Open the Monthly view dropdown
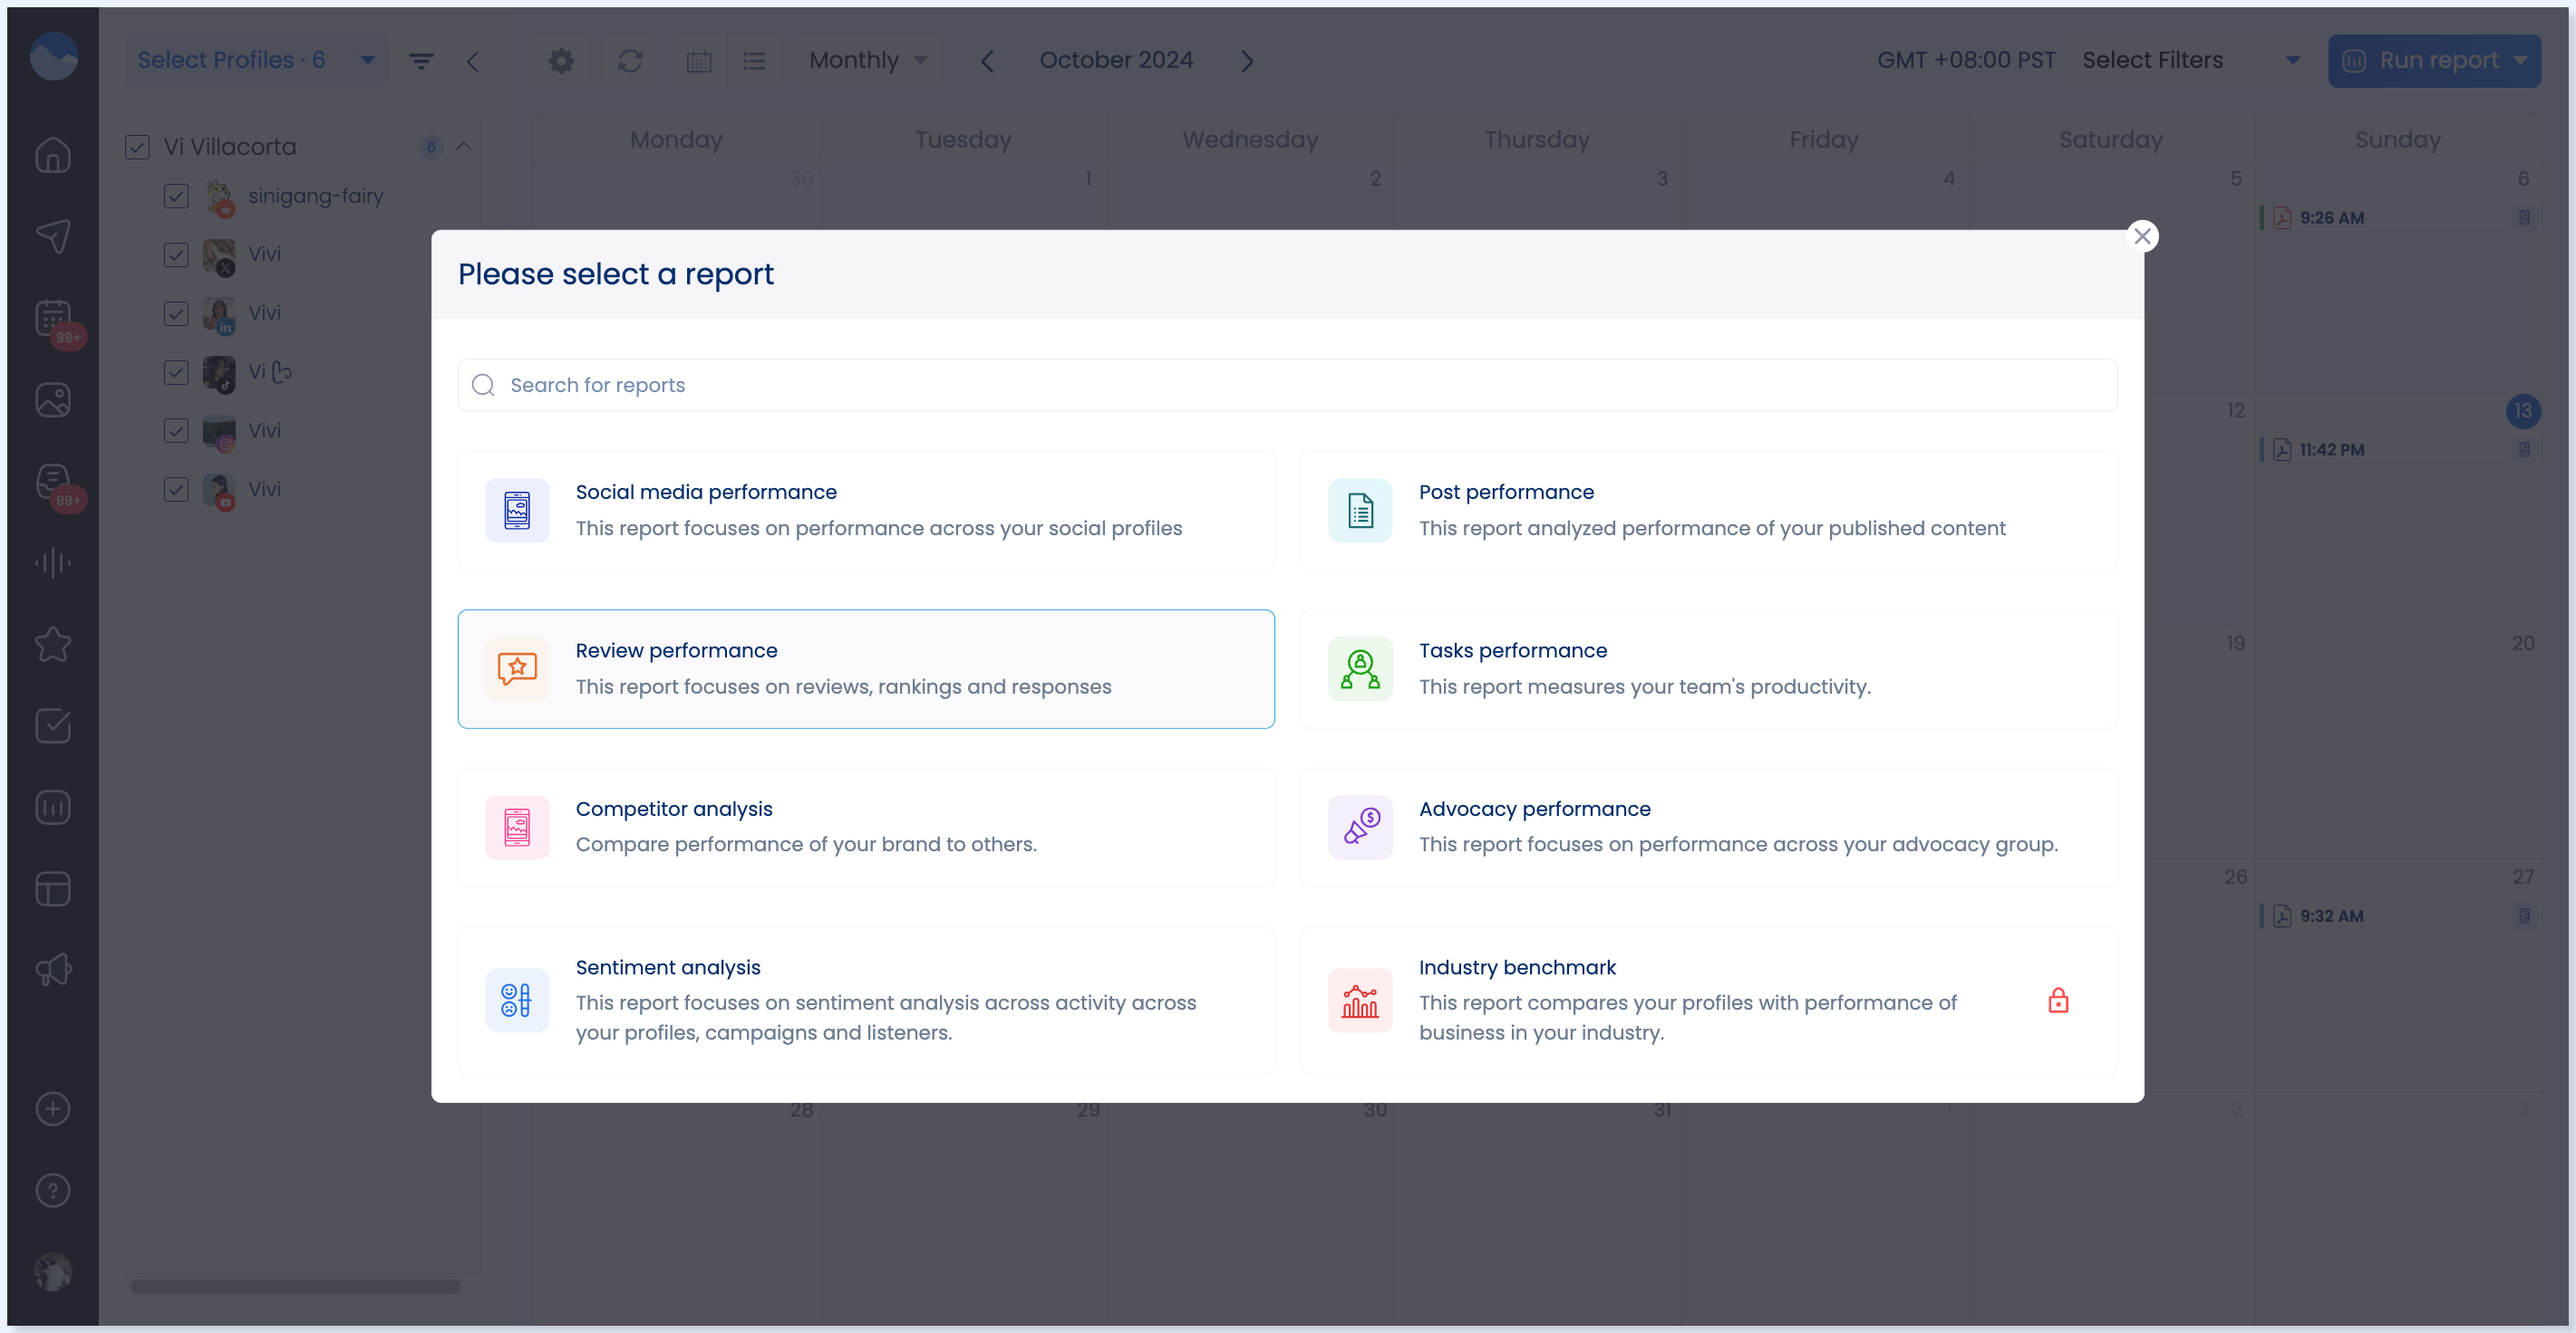 (868, 60)
